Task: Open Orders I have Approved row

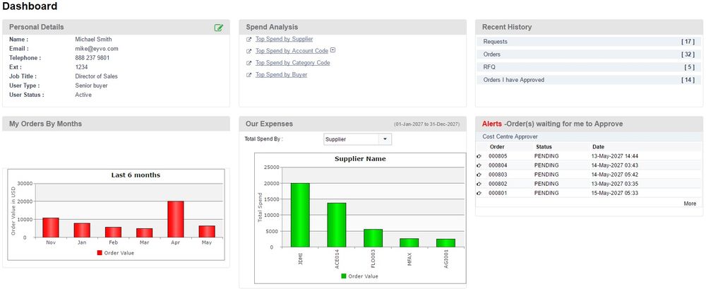Action: pos(513,80)
